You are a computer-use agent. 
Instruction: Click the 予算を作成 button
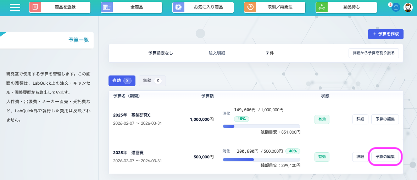[385, 34]
